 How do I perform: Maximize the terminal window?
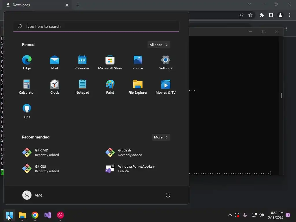[264, 32]
